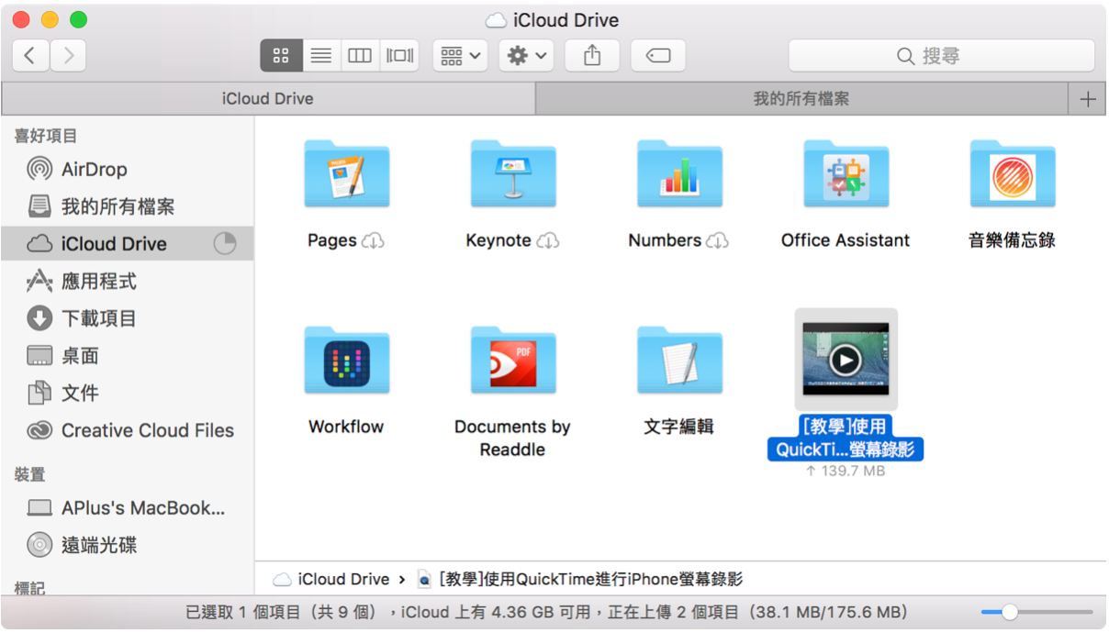Click iCloud Drive in the path bar

pos(332,579)
